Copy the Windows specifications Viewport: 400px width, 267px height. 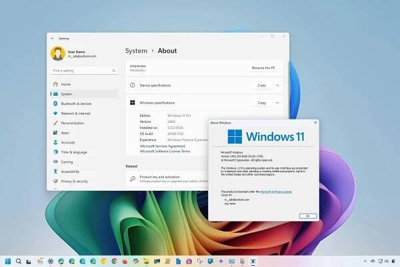261,103
